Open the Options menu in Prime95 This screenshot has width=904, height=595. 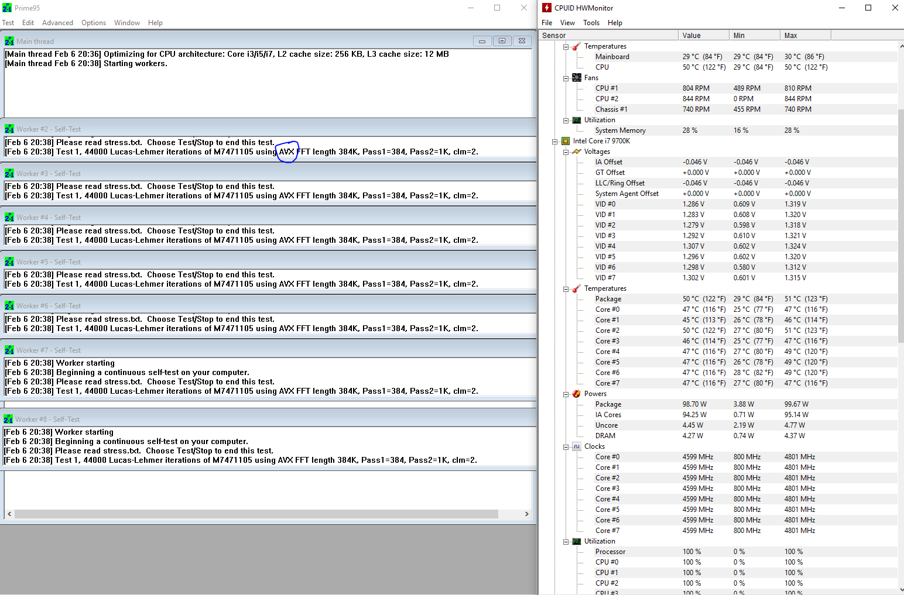94,23
